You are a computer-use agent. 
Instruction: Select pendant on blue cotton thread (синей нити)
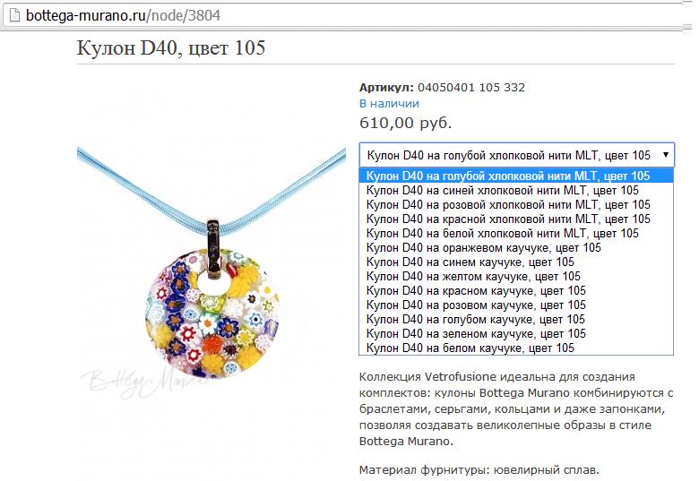click(516, 190)
